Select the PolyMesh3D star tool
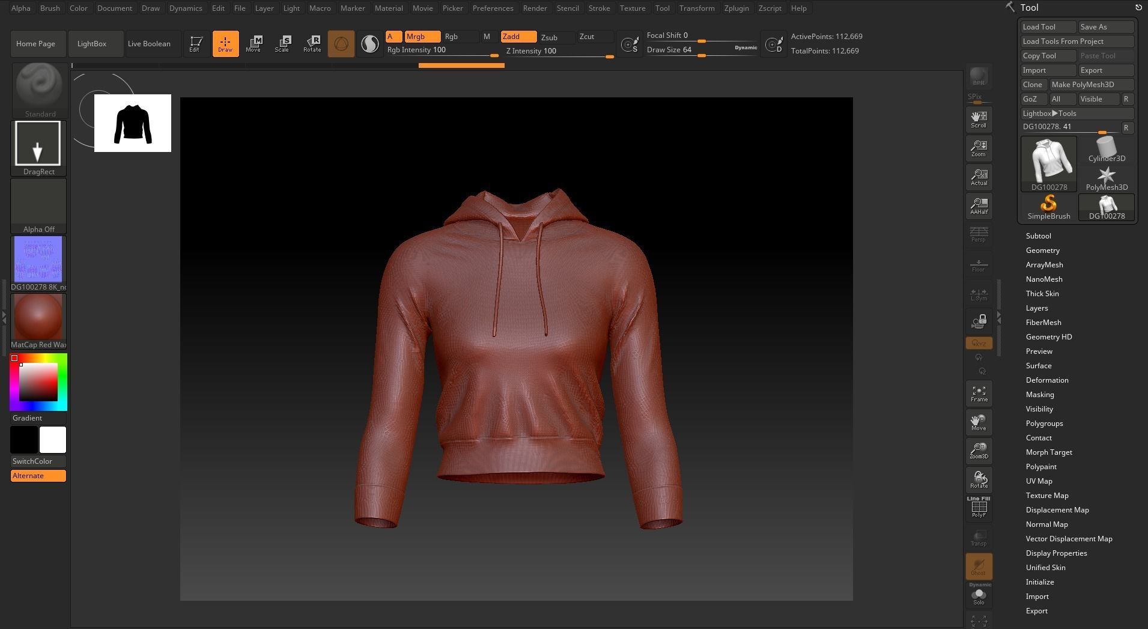Viewport: 1148px width, 629px height. coord(1107,178)
